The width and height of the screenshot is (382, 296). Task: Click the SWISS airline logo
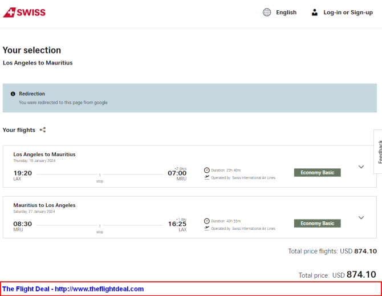24,13
